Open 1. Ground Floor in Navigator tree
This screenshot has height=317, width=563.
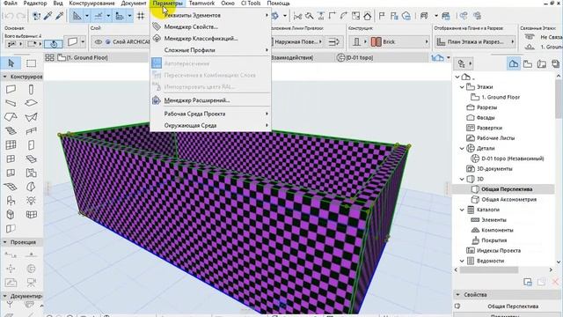point(501,97)
